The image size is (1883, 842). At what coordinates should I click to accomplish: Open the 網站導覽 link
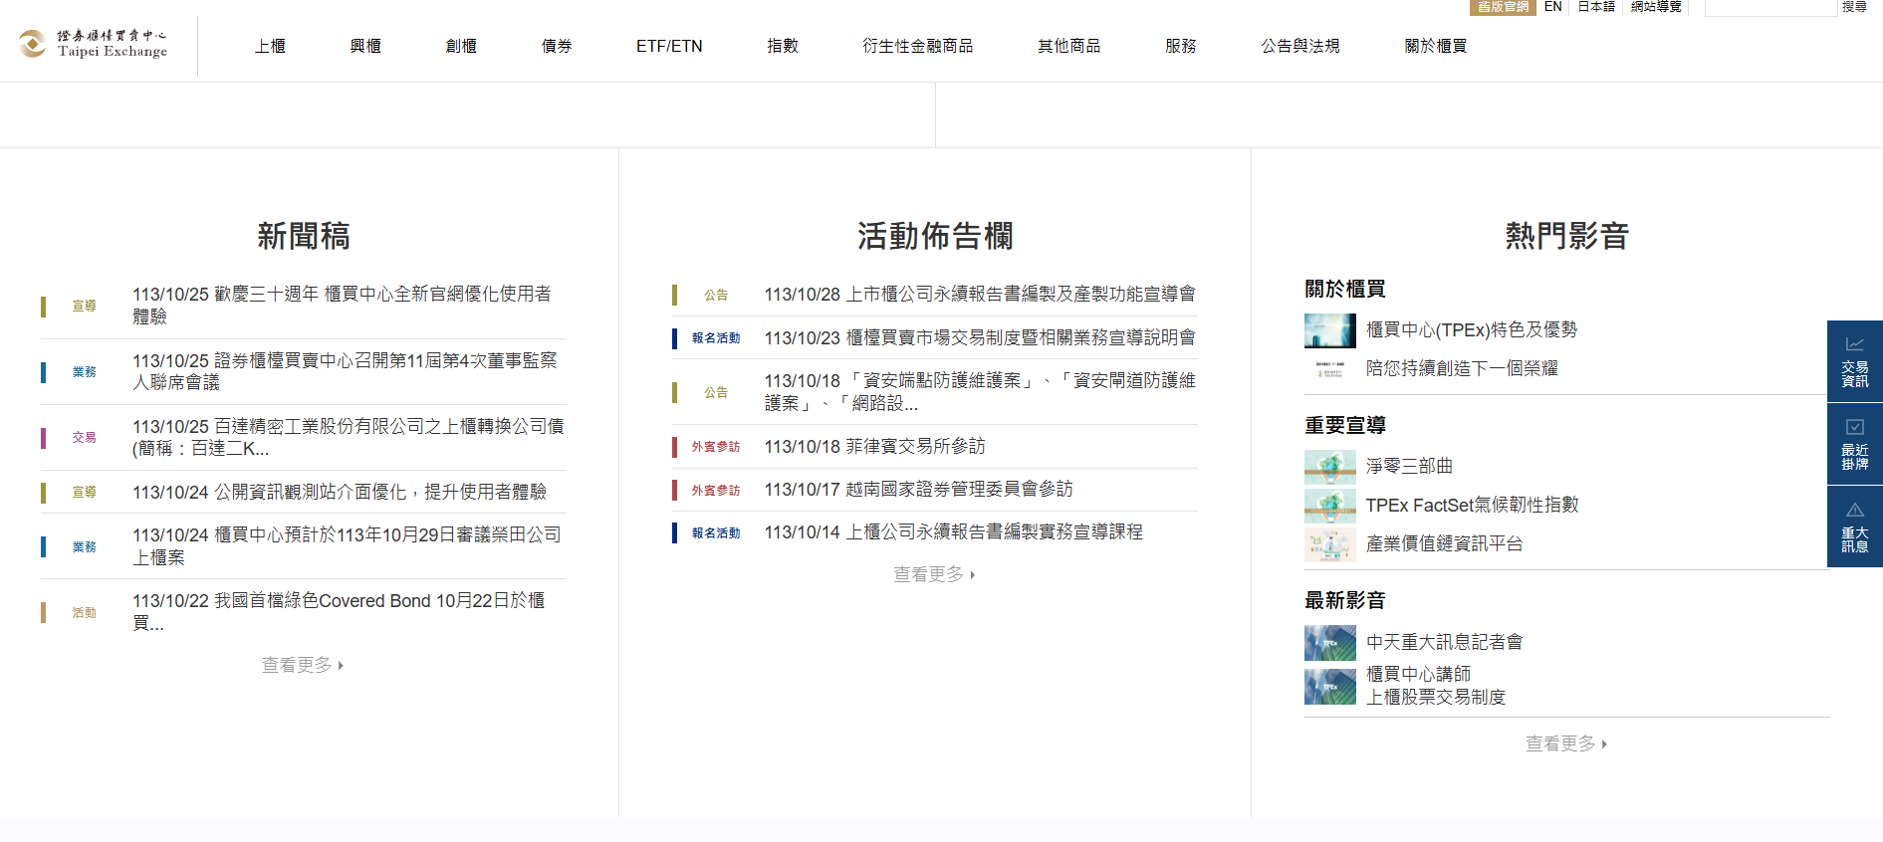1656,7
